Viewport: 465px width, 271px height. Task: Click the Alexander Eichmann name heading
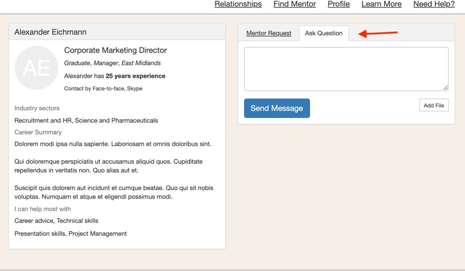50,32
